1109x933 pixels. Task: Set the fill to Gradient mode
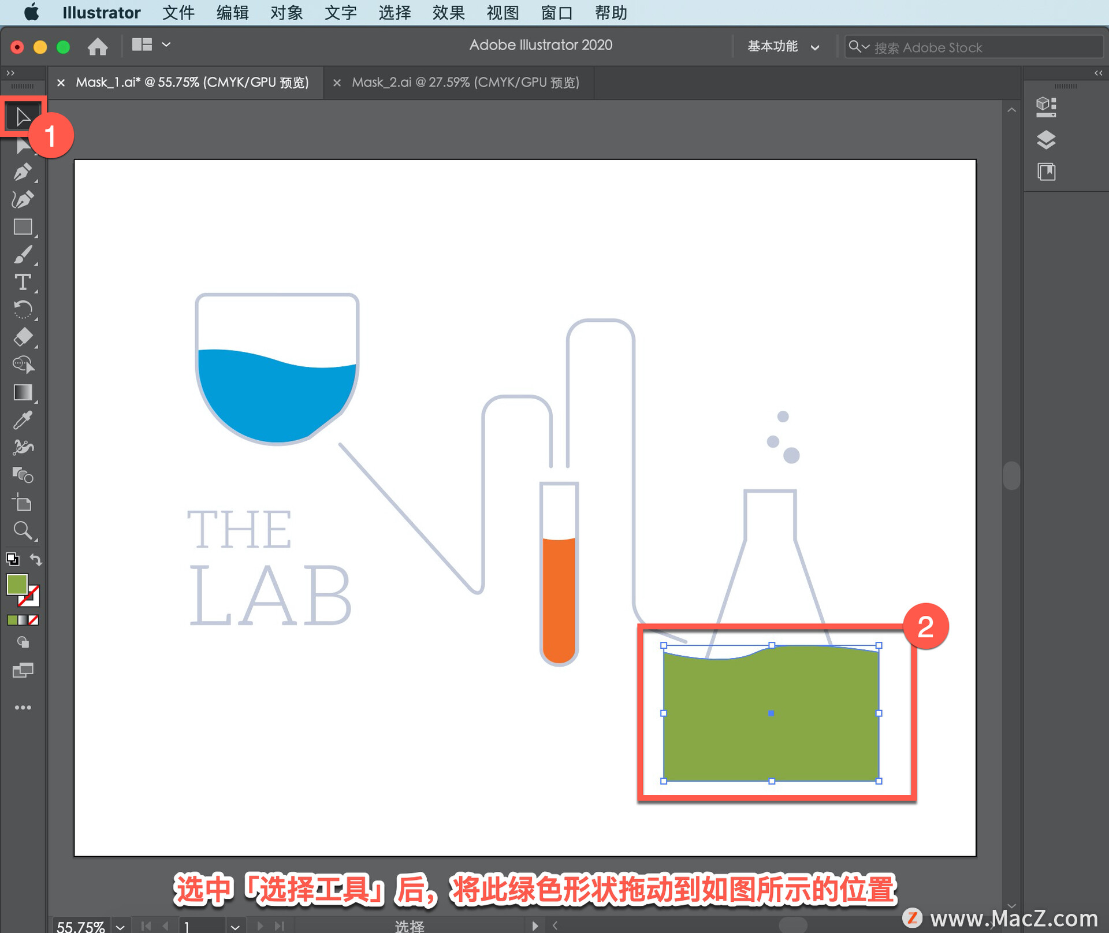(23, 620)
